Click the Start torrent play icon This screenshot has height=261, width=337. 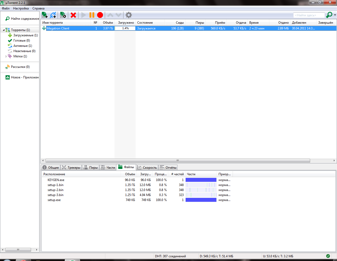tap(84, 15)
